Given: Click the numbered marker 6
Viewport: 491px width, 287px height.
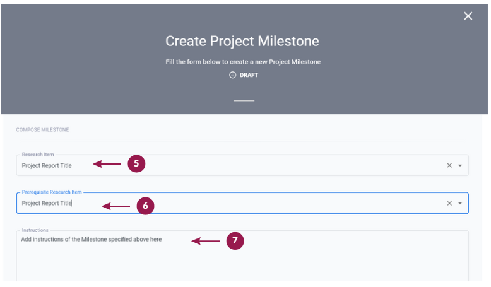Looking at the screenshot, I should (x=145, y=206).
